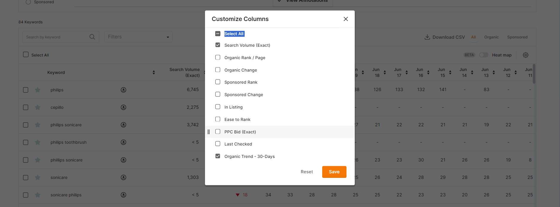
Task: Uncheck Organic Trend - 30-Days column
Action: (x=218, y=156)
